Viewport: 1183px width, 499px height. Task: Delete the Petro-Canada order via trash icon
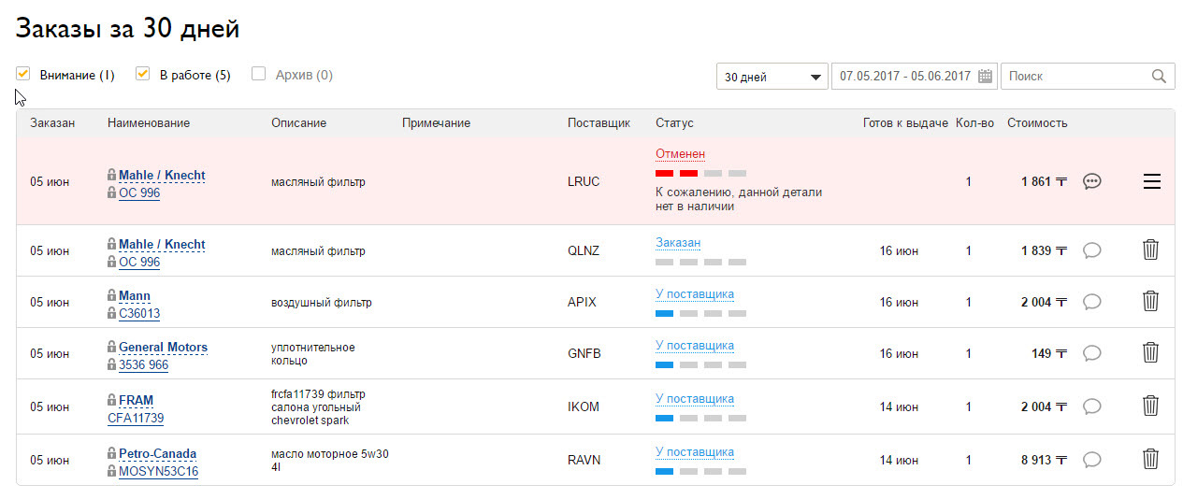click(1151, 460)
